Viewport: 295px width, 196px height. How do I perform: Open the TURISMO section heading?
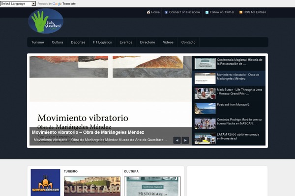point(71,171)
